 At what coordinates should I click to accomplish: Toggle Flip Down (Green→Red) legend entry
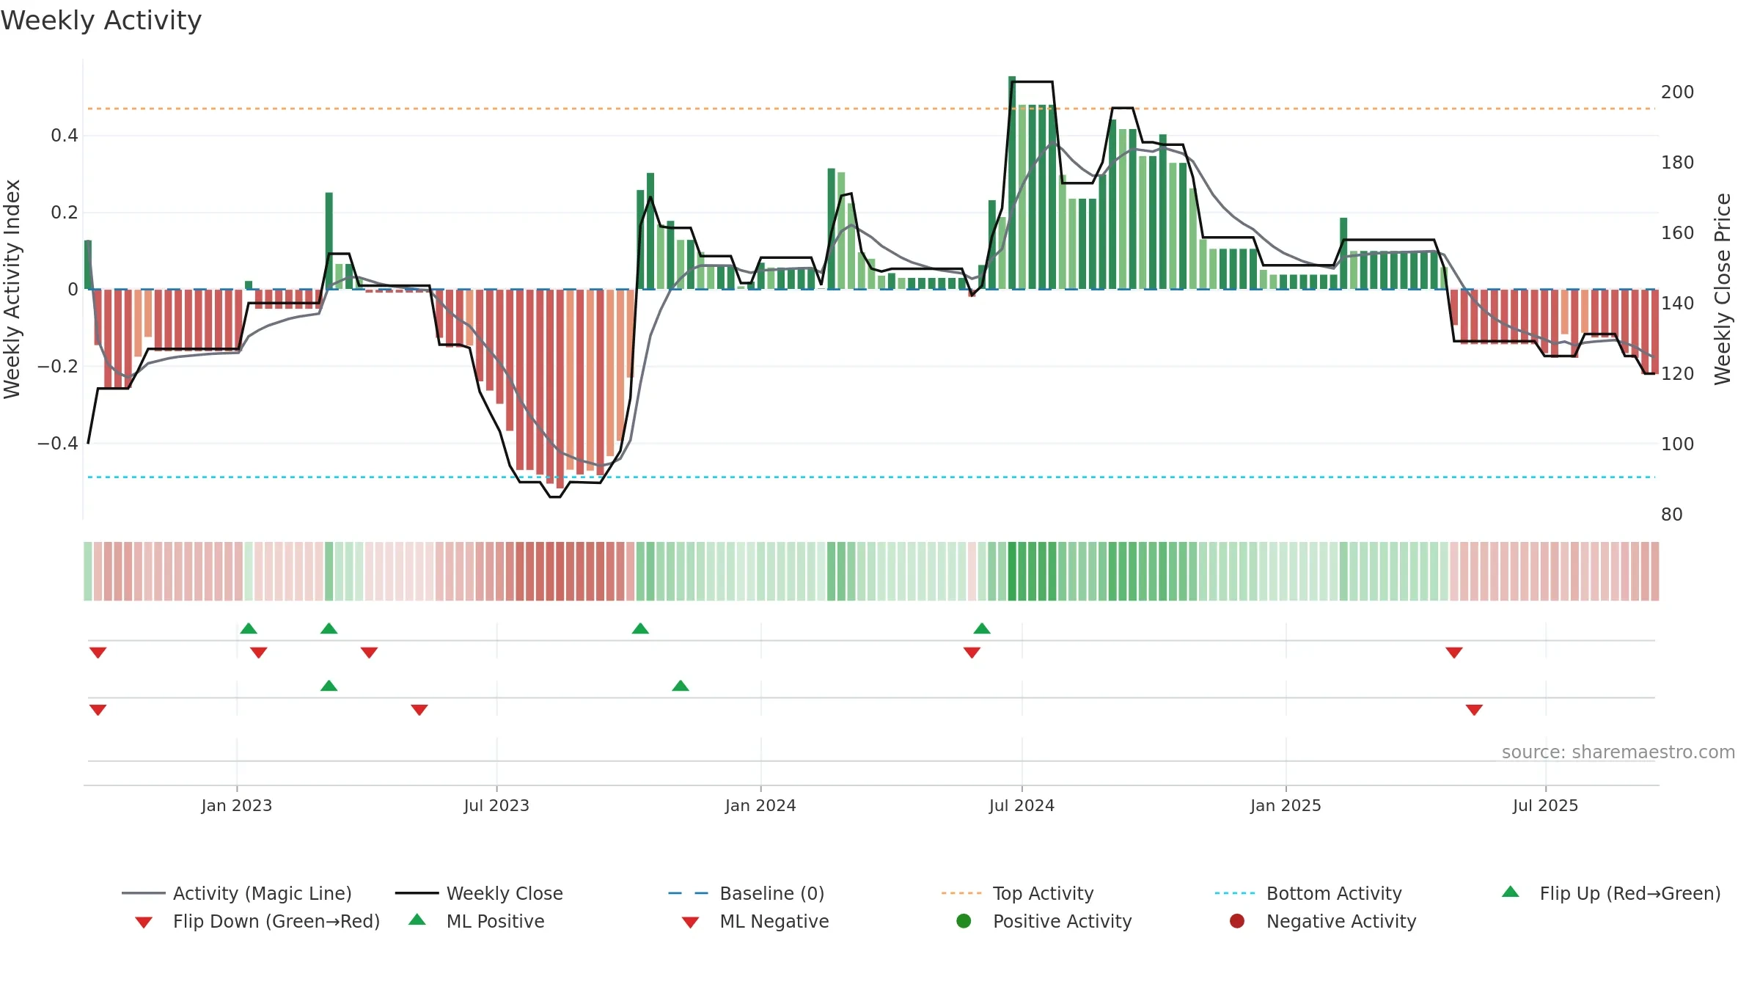(257, 921)
